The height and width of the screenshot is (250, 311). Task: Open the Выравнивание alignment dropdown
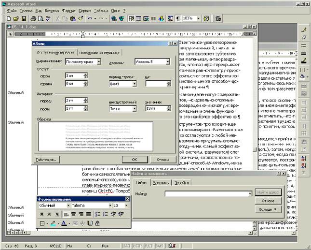click(98, 62)
